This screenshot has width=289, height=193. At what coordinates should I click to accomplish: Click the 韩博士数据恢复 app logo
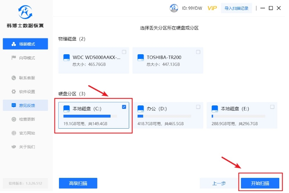(x=26, y=14)
